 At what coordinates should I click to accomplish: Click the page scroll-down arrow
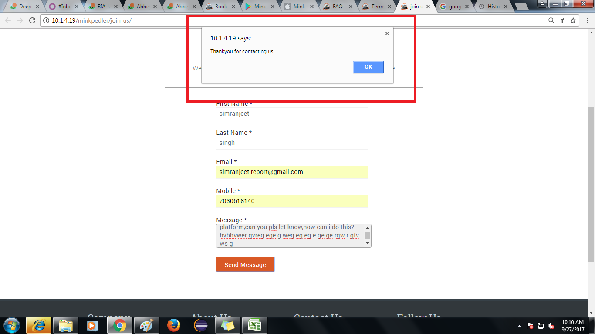tap(591, 313)
